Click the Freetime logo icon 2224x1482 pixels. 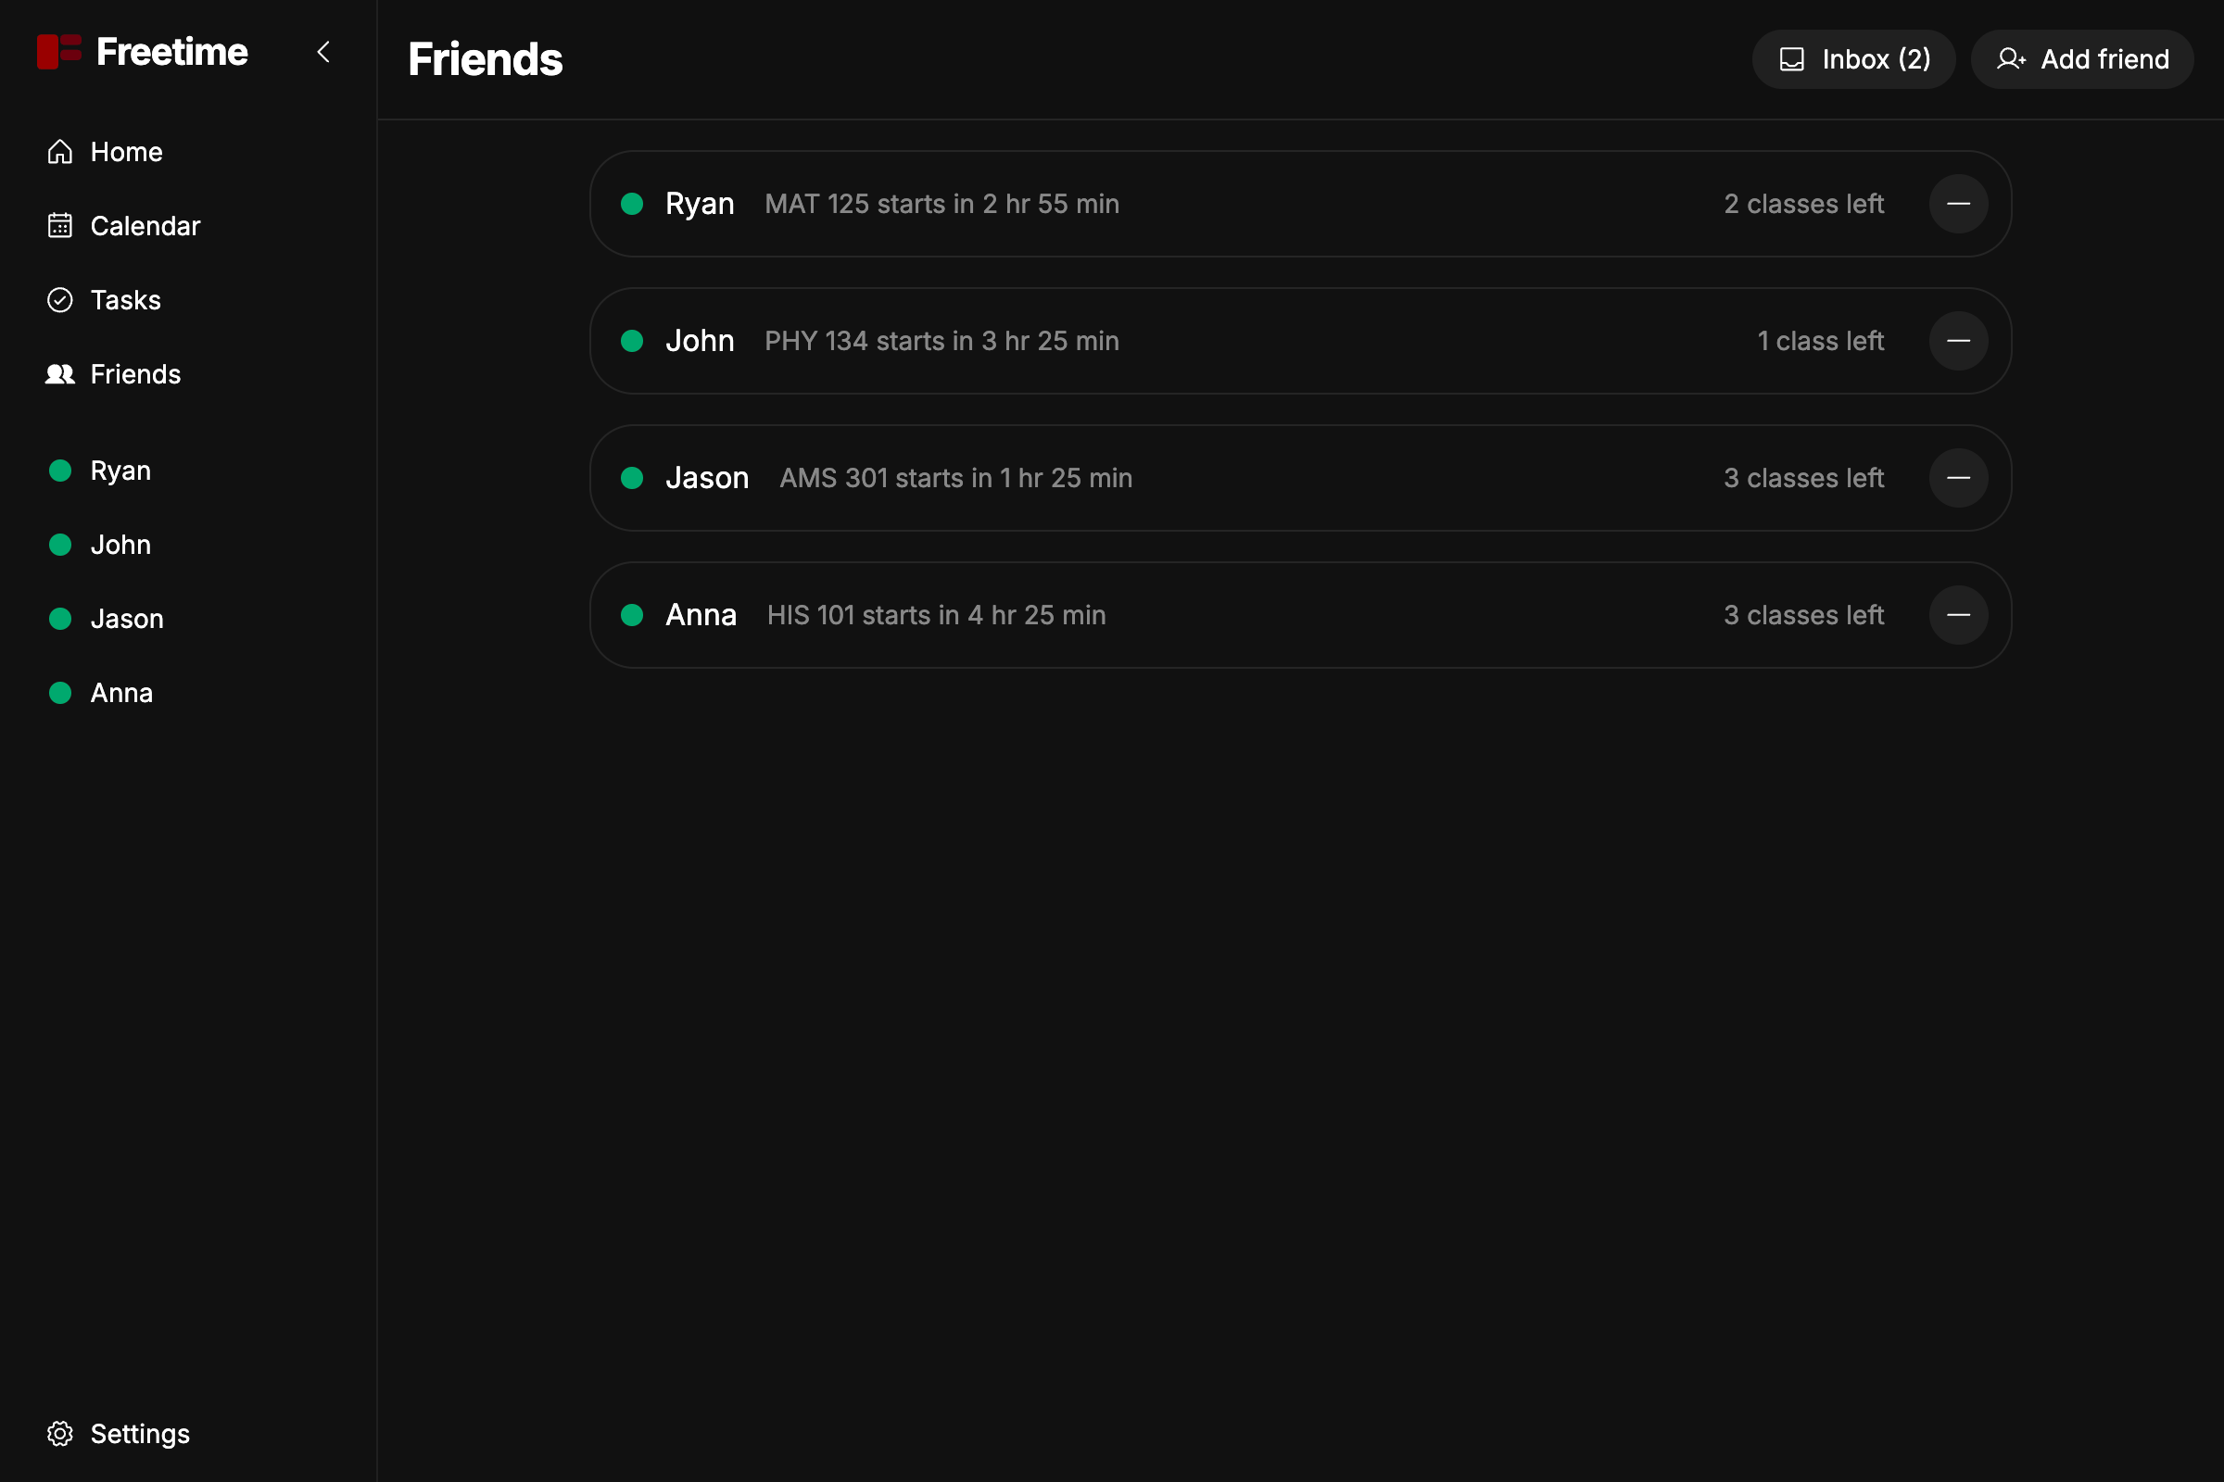[x=59, y=51]
